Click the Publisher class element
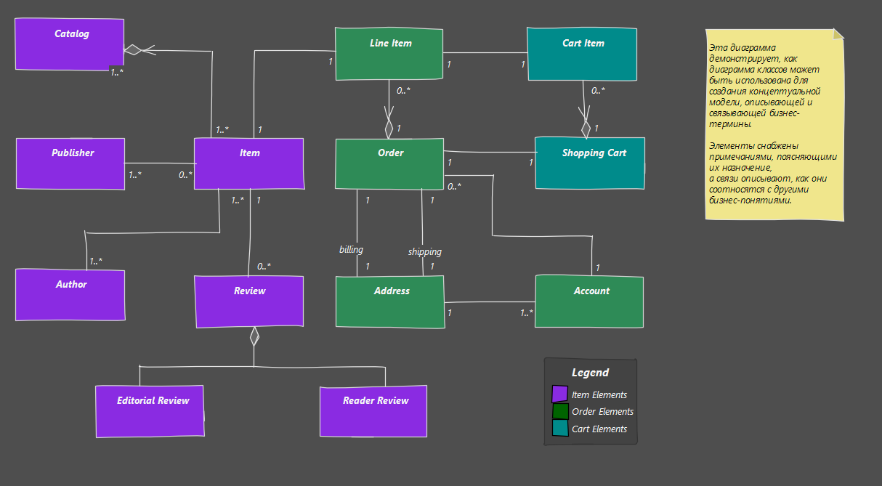Screen dimensions: 882x486 pos(70,163)
